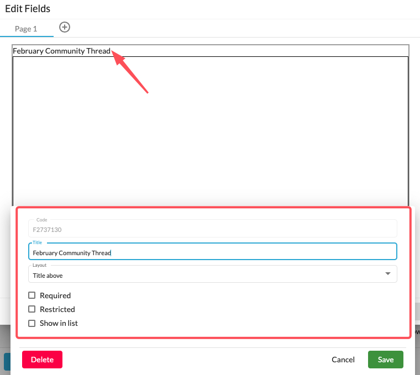Enable the Restricted checkbox
Image resolution: width=420 pixels, height=375 pixels.
32,309
